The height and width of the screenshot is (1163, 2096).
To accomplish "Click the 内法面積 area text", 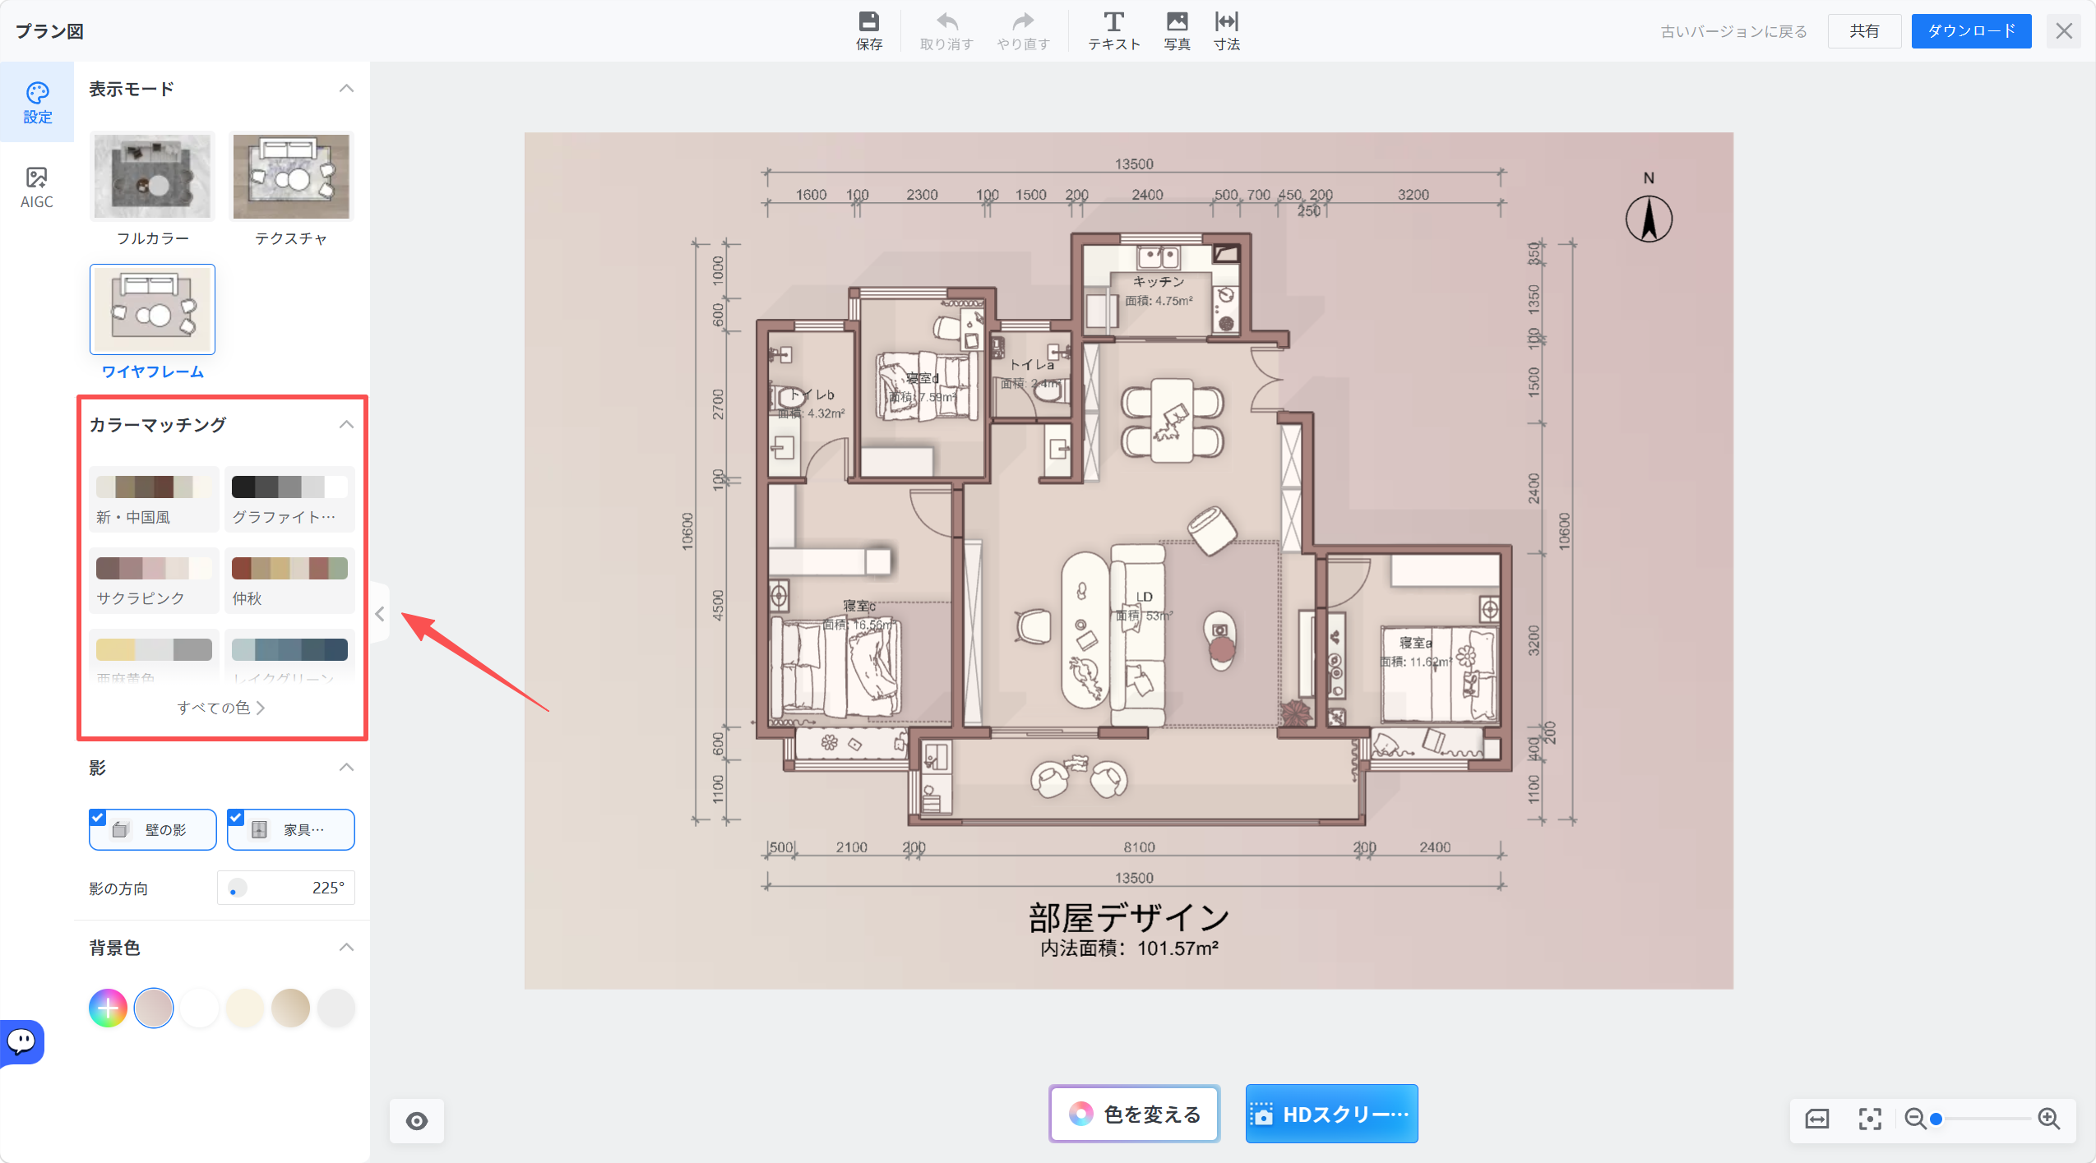I will (x=1128, y=948).
